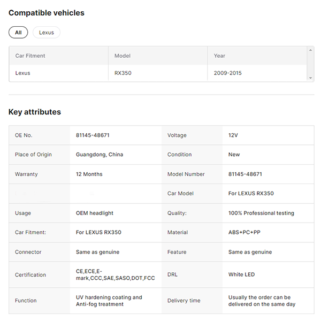The width and height of the screenshot is (321, 321).
Task: Select the All vehicles filter tab
Action: pyautogui.click(x=18, y=33)
